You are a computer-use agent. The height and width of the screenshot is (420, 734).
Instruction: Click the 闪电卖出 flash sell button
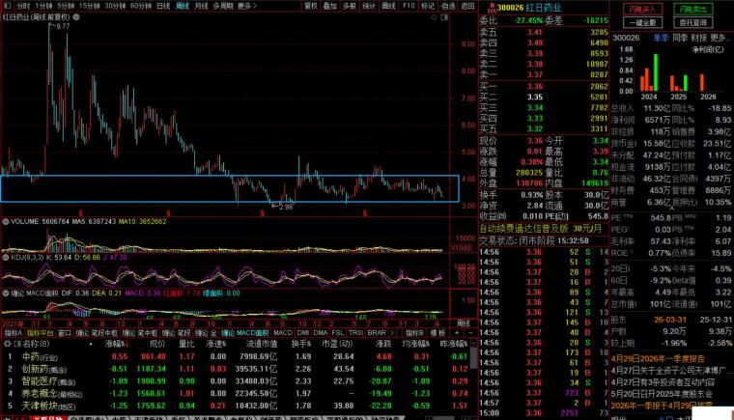[x=693, y=9]
